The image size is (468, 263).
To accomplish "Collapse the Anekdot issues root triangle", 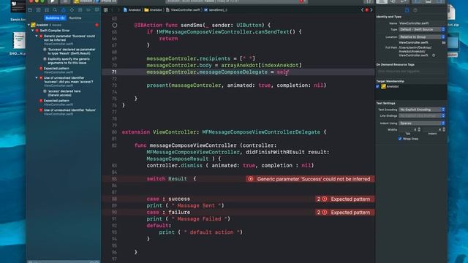I will pos(29,25).
